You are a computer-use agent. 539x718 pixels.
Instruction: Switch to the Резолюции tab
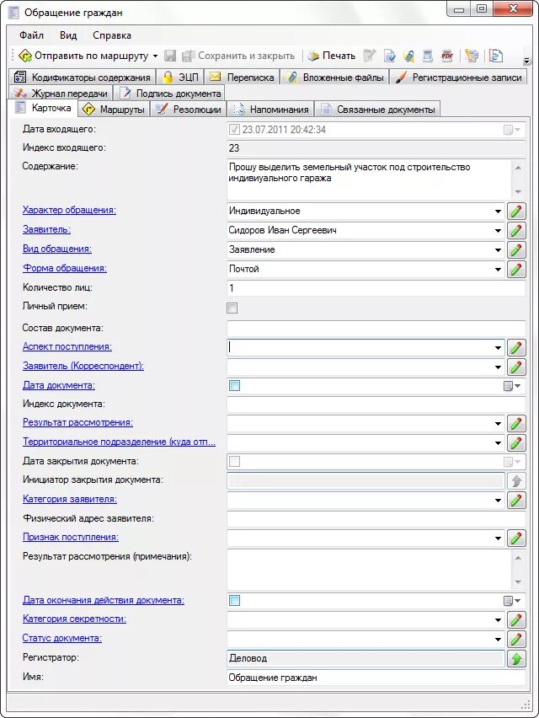[189, 110]
